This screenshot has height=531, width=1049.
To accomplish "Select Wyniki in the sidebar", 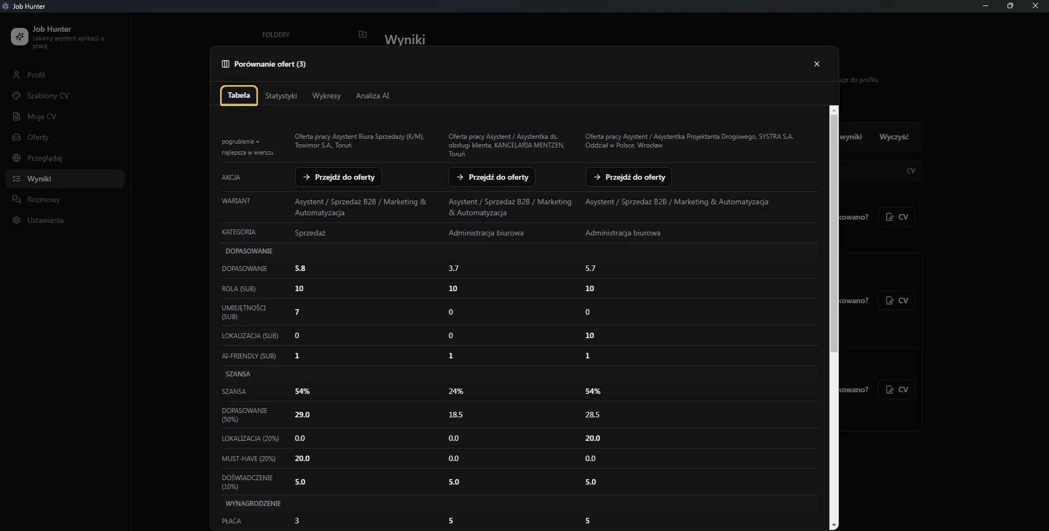I will [65, 179].
